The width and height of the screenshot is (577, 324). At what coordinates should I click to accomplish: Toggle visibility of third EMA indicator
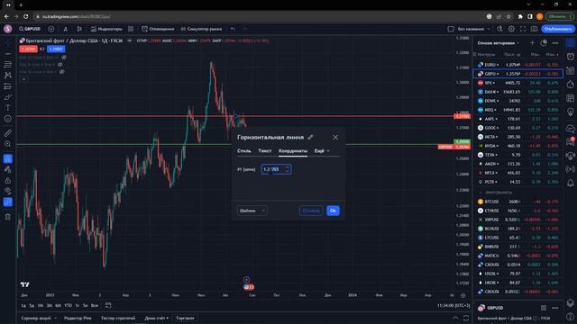(62, 72)
